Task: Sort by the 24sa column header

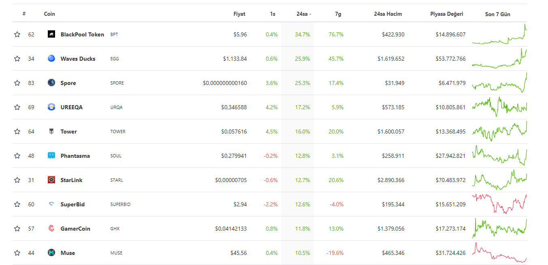Action: 303,14
